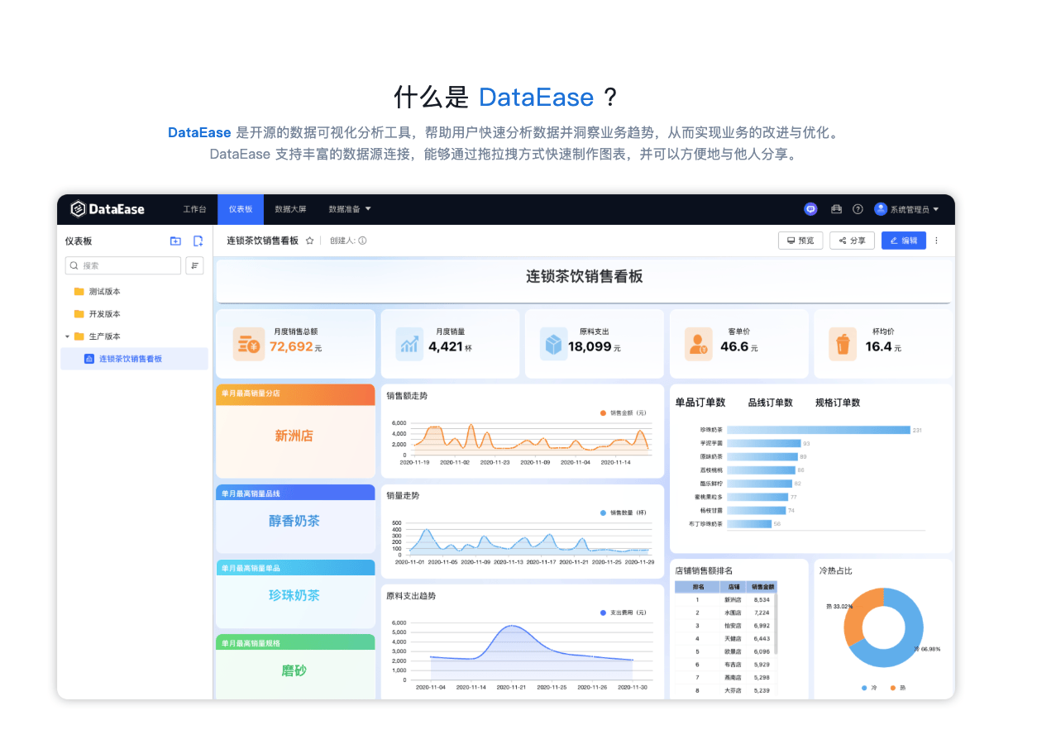Open the 系统管理员 account dropdown arrow
This screenshot has height=744, width=1037.
click(x=936, y=210)
